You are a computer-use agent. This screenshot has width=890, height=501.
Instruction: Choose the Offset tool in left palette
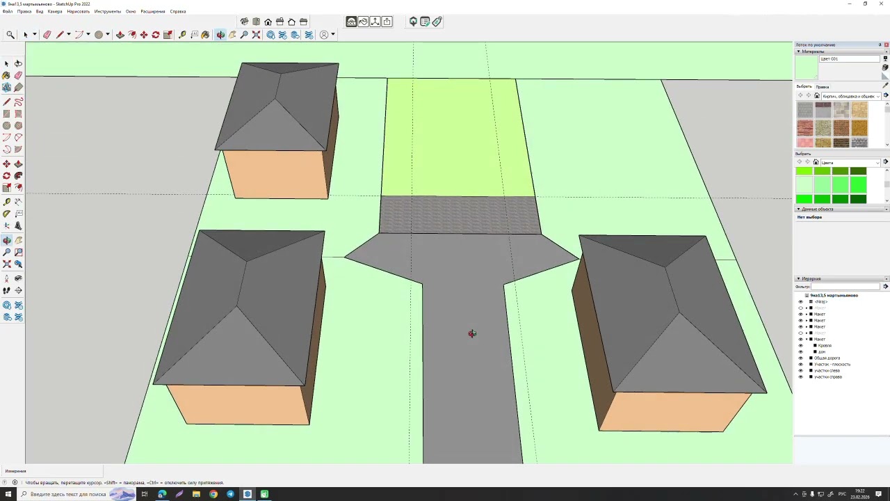(x=18, y=187)
